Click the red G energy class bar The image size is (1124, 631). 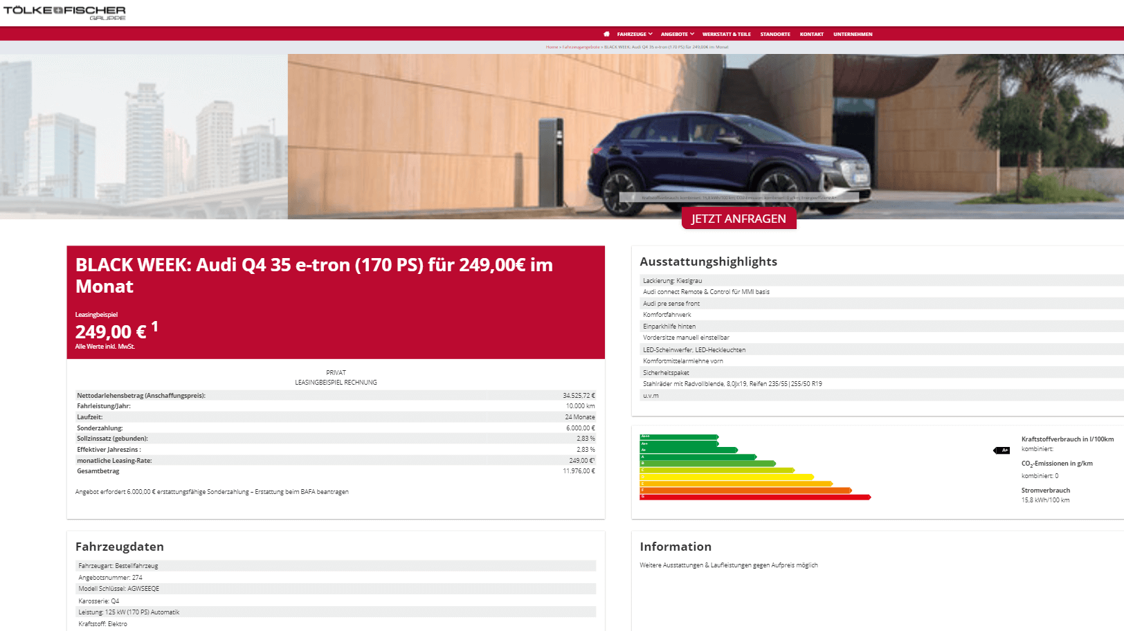755,497
